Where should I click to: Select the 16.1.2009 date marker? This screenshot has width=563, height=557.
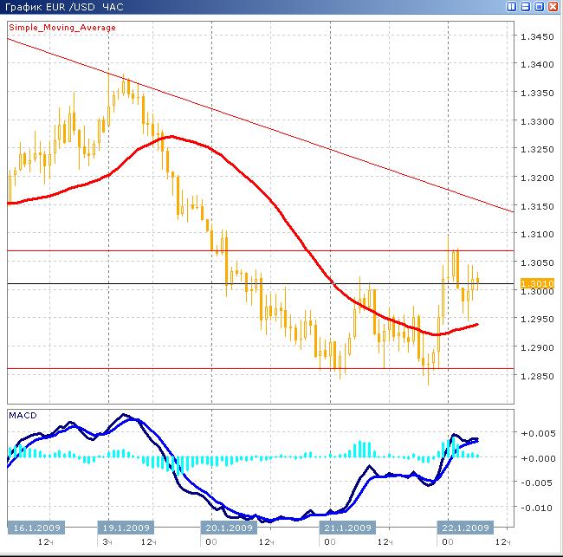coord(34,528)
